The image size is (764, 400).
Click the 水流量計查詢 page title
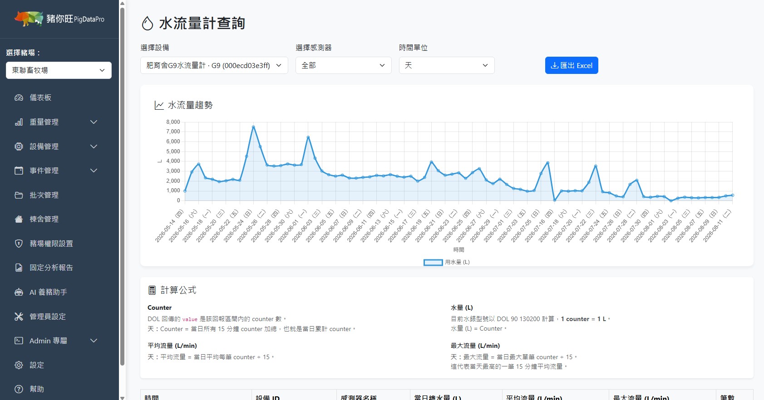[202, 24]
